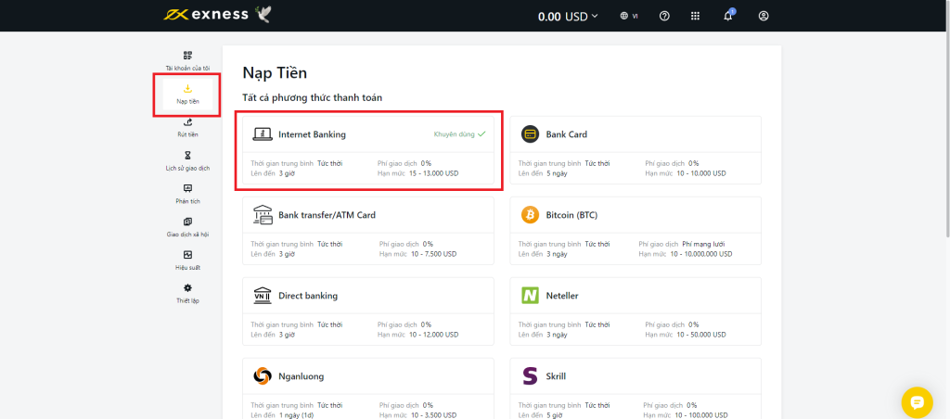The image size is (950, 419).
Task: Open Lịch sử giao dịch page
Action: [x=187, y=161]
